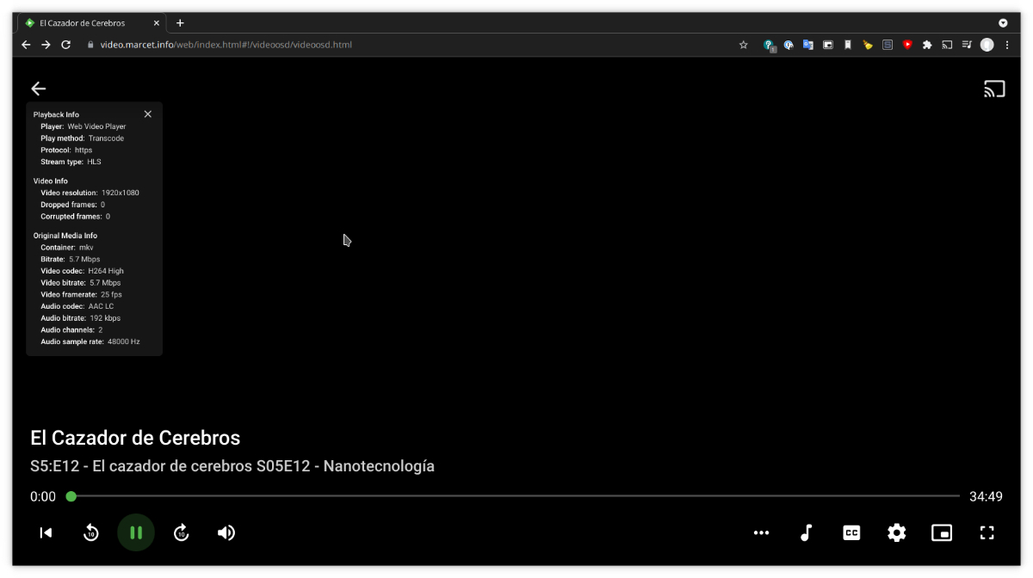Open a new browser tab
This screenshot has height=578, width=1033.
click(x=180, y=23)
